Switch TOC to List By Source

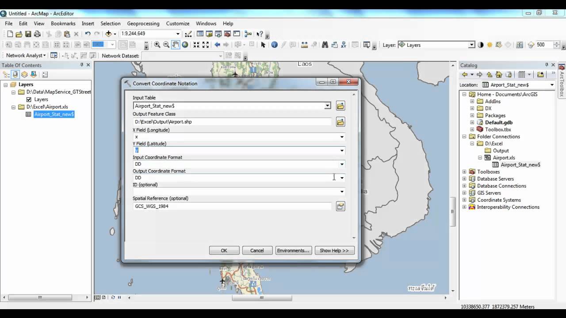pyautogui.click(x=15, y=75)
